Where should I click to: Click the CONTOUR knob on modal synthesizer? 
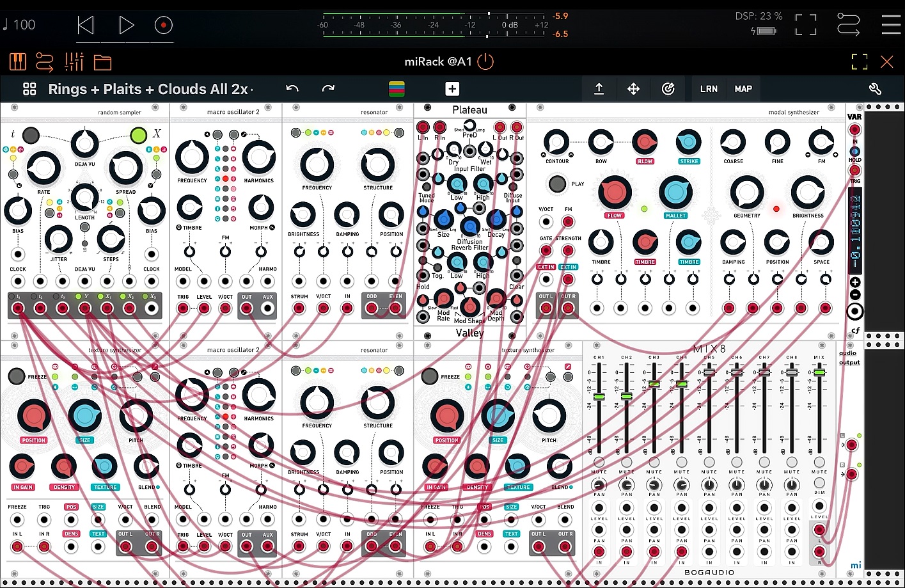coord(556,142)
